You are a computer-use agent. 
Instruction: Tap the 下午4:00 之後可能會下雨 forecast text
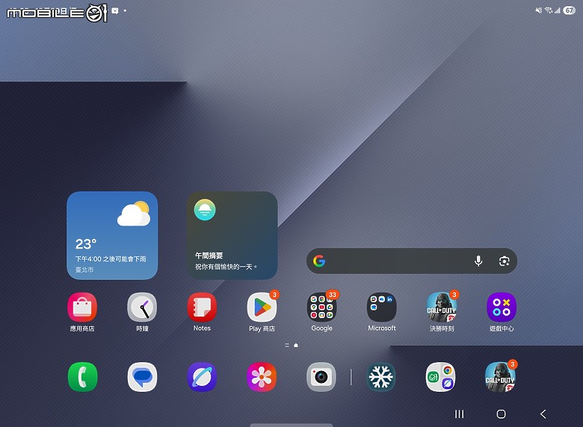[x=111, y=259]
